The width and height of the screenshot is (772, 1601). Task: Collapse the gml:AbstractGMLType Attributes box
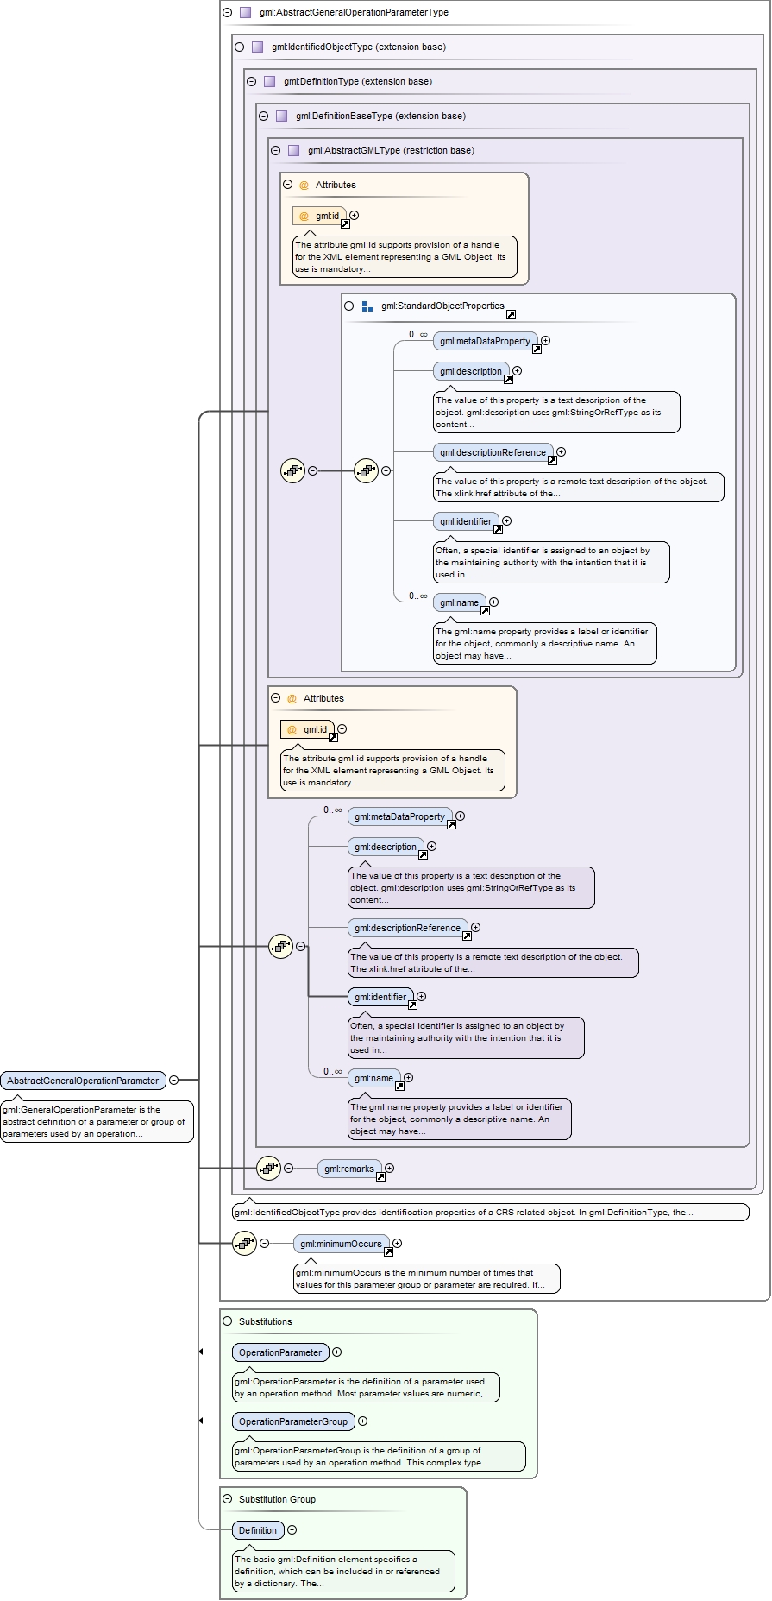pos(287,185)
